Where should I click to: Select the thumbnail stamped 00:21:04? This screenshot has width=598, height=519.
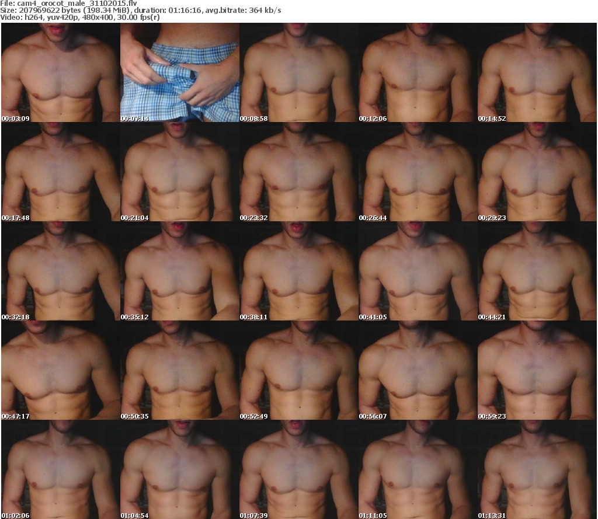click(180, 172)
